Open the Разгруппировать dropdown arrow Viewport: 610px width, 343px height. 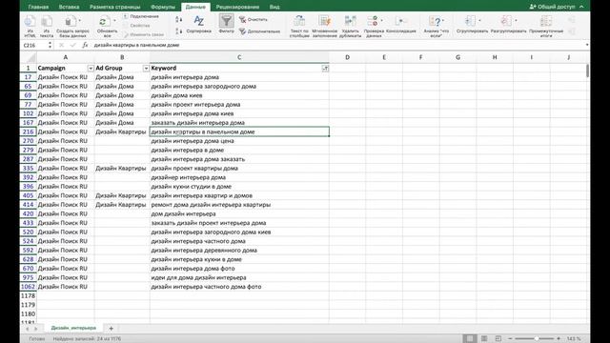[x=516, y=21]
